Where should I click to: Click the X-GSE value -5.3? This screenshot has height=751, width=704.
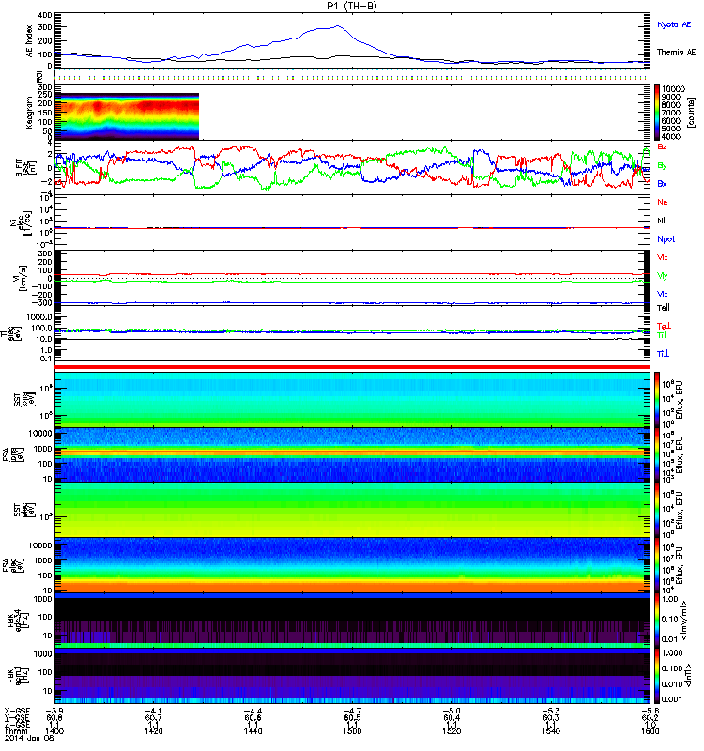pos(551,711)
